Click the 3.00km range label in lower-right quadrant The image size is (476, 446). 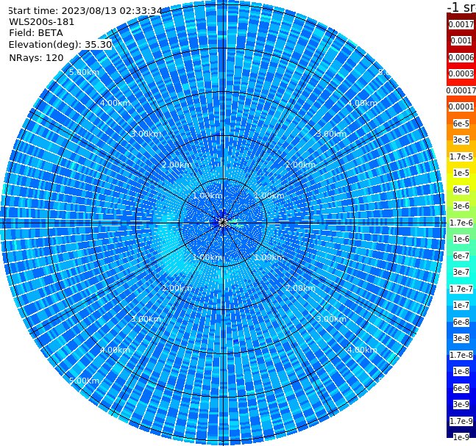coord(331,319)
